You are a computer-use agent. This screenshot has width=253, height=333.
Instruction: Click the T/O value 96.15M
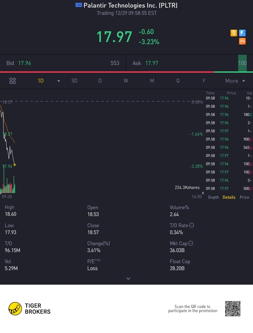pos(12,251)
